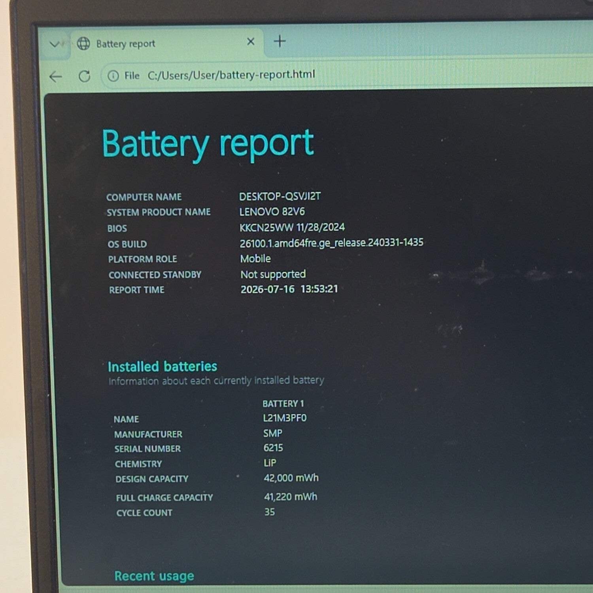The height and width of the screenshot is (593, 593).
Task: Open the tab search chevron
Action: (x=55, y=44)
